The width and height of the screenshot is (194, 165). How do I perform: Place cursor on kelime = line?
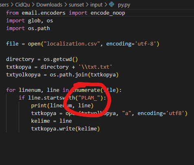coord(52,121)
